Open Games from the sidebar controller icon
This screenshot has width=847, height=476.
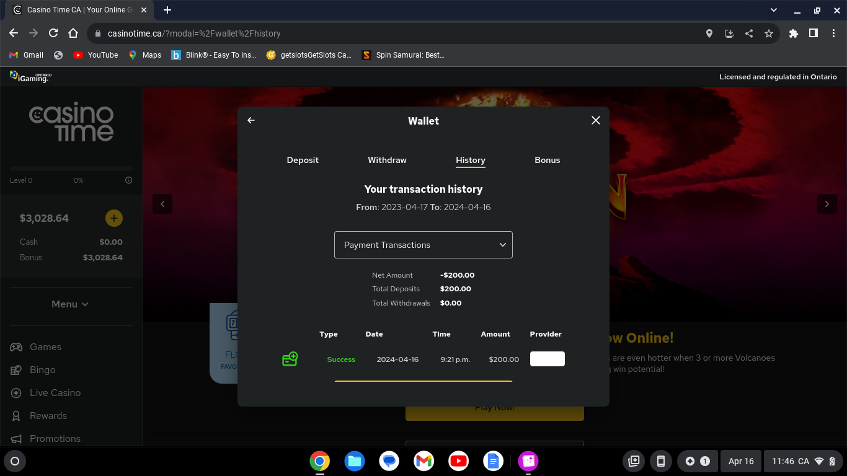click(16, 347)
